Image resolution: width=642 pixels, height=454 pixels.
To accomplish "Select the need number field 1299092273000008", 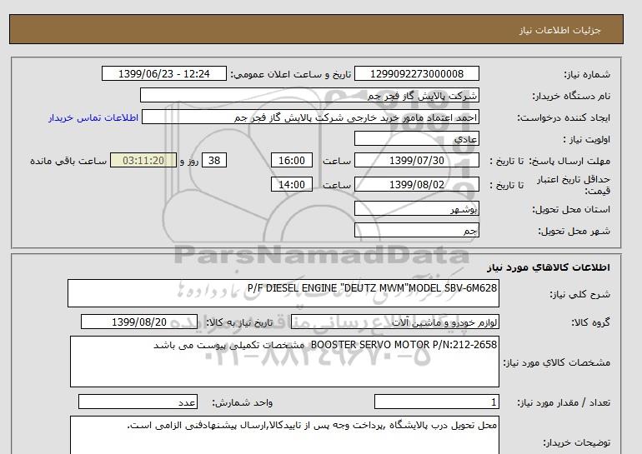I will [416, 73].
